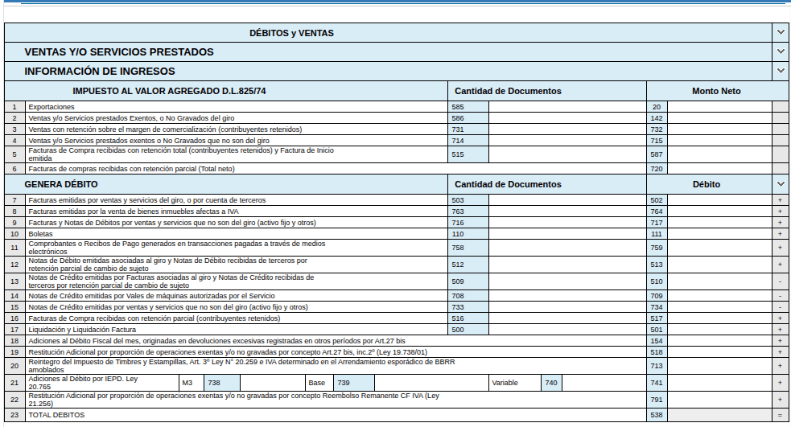Collapse the DÉBITOS y VENTAS section

point(780,33)
